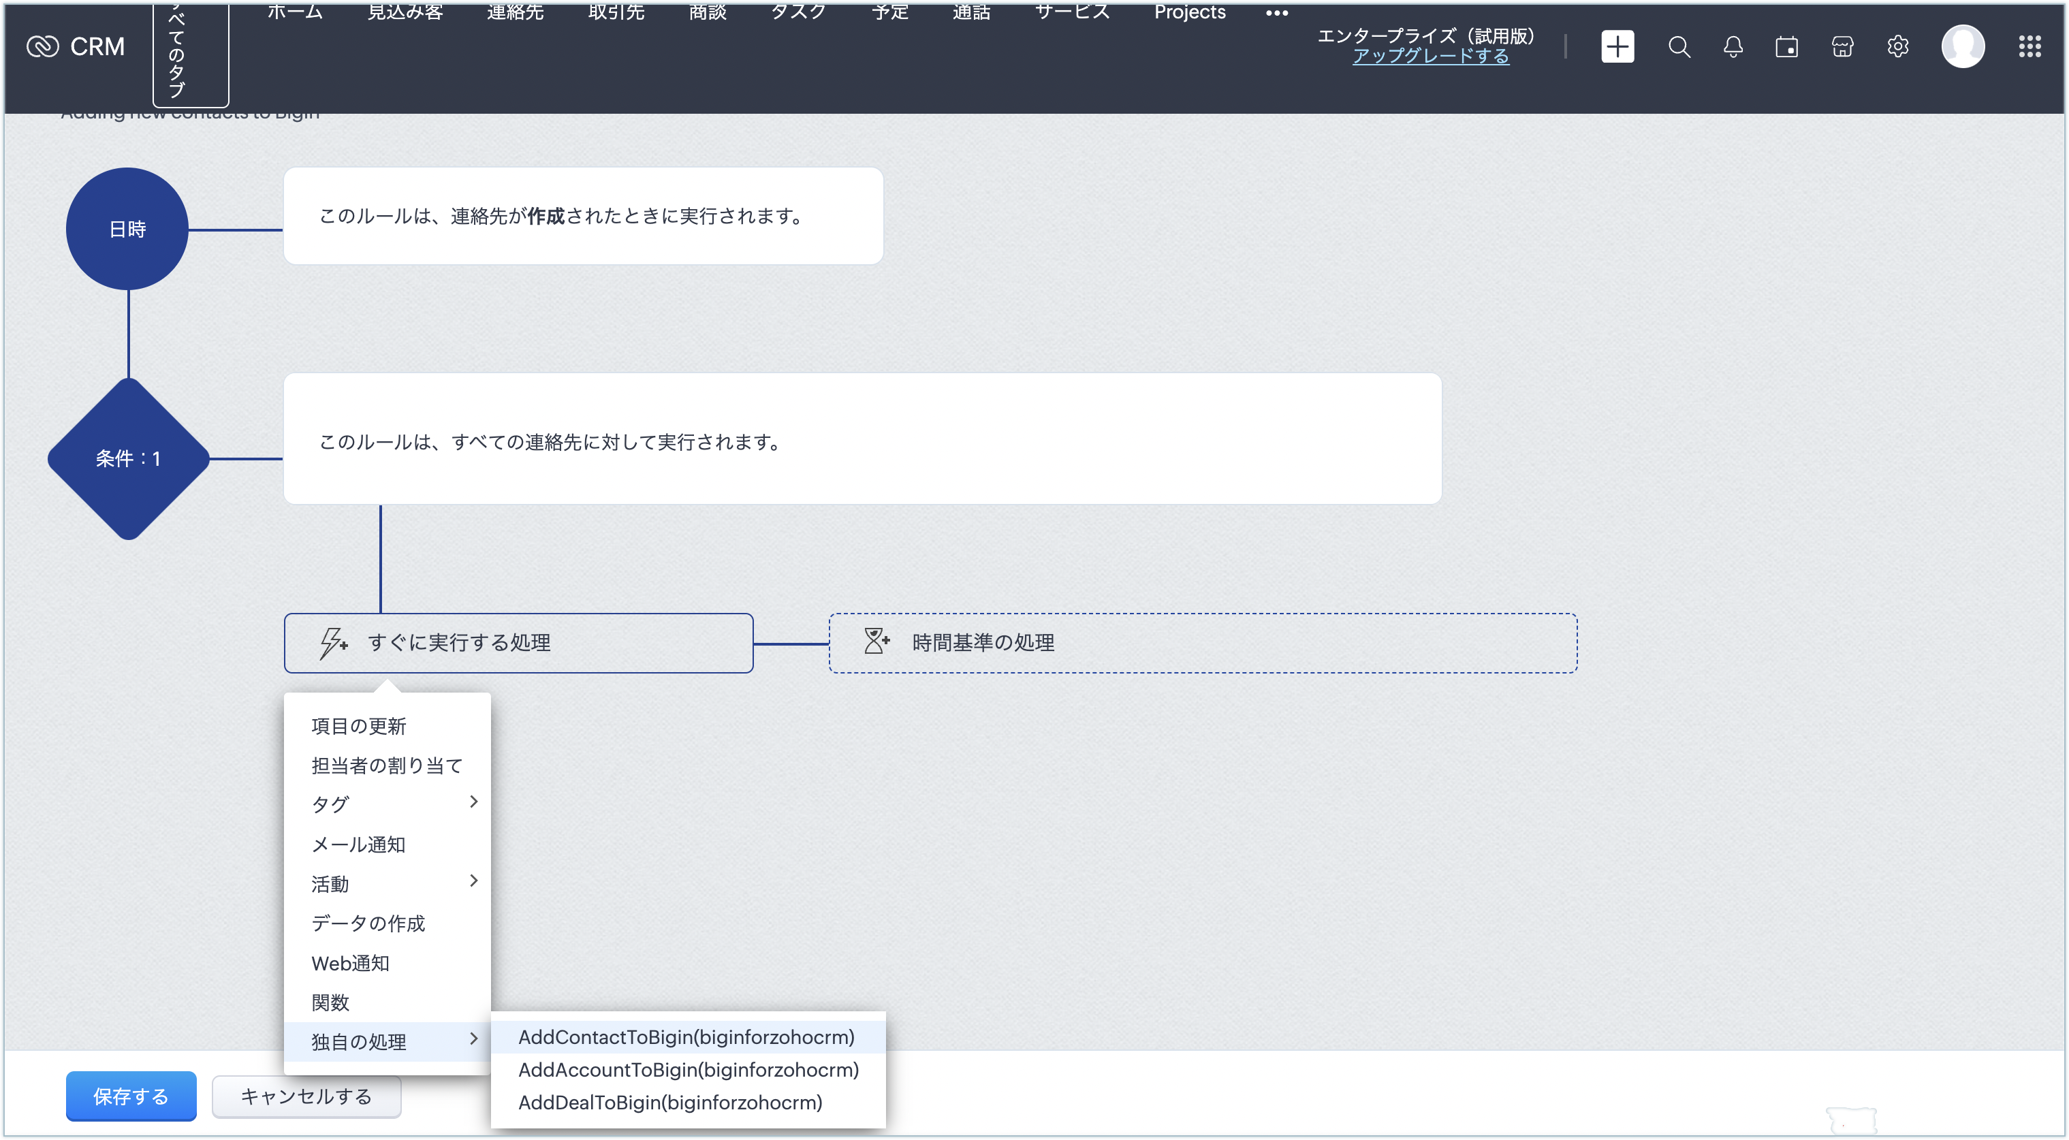Click the 保存する button
The image size is (2069, 1140).
click(x=131, y=1096)
